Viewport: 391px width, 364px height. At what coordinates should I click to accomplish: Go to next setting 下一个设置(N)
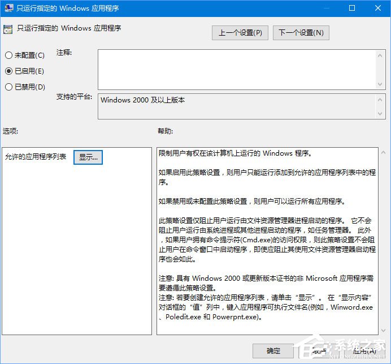[301, 33]
